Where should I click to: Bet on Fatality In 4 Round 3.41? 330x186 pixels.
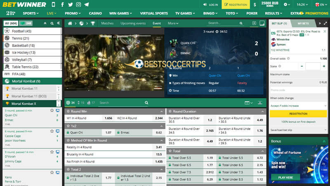(x=159, y=147)
